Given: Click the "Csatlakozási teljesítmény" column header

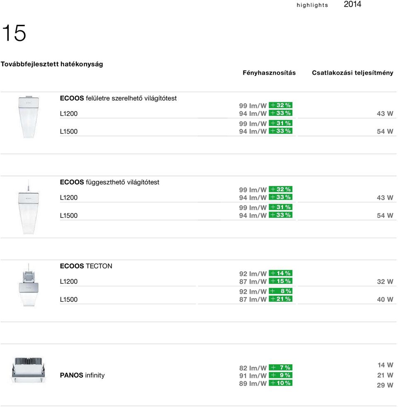Looking at the screenshot, I should pos(352,73).
